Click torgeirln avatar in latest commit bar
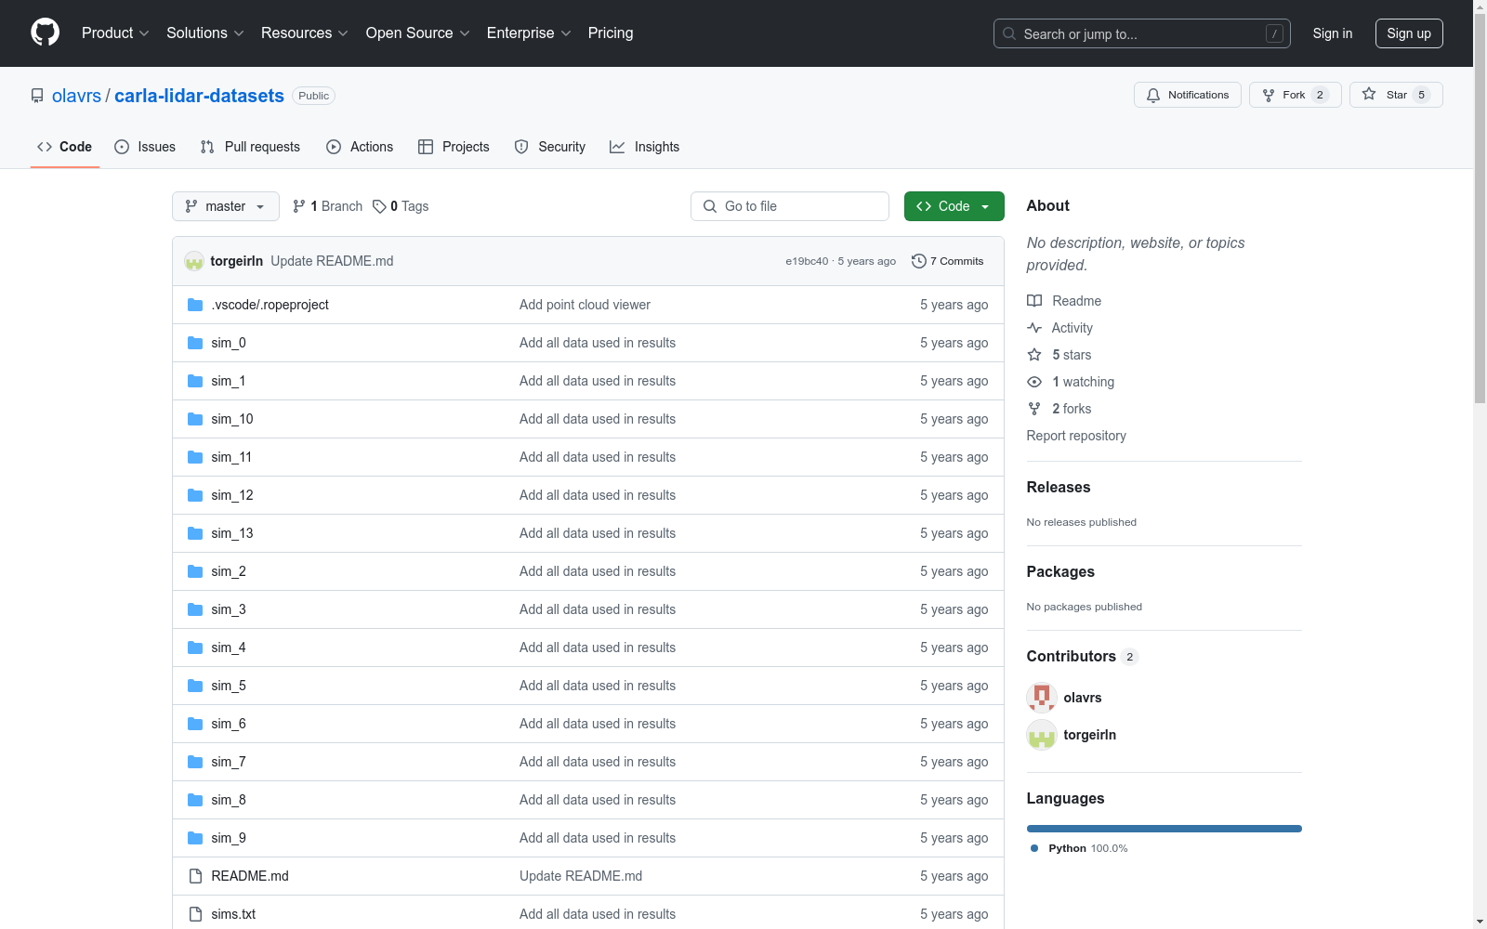This screenshot has height=929, width=1487. 194,261
